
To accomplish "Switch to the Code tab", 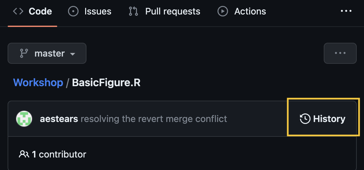I will tap(40, 12).
